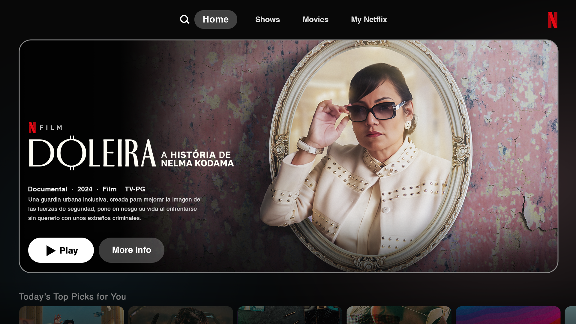
Task: Click the Netflix N logo top right
Action: pyautogui.click(x=552, y=20)
